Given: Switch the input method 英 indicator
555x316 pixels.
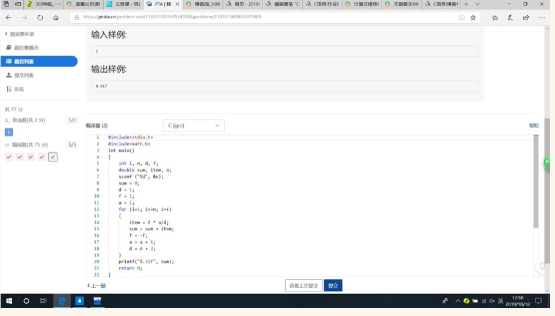Looking at the screenshot, I should tap(501, 301).
